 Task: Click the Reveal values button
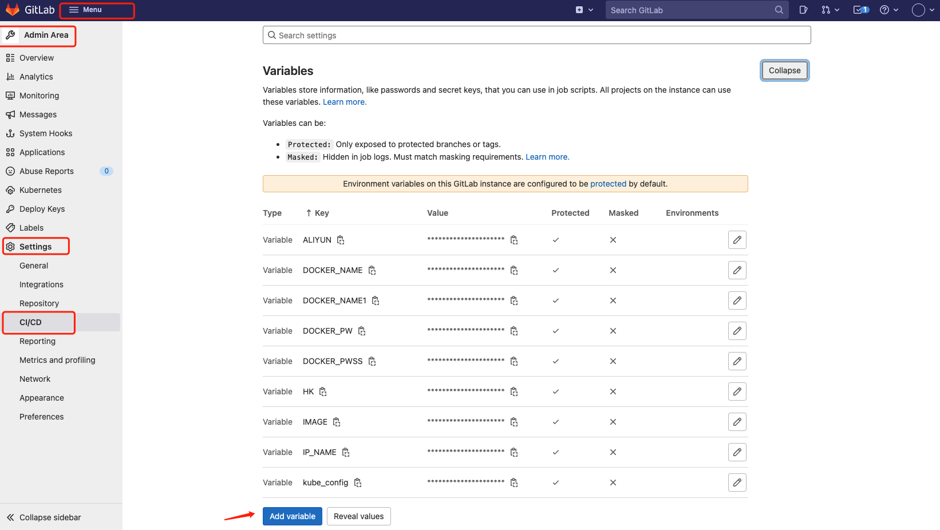pos(359,516)
